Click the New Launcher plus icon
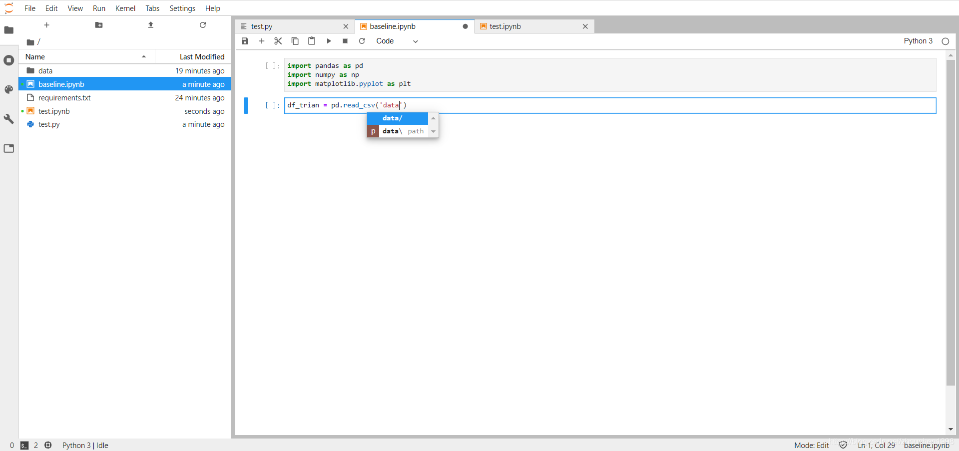959x451 pixels. point(46,25)
